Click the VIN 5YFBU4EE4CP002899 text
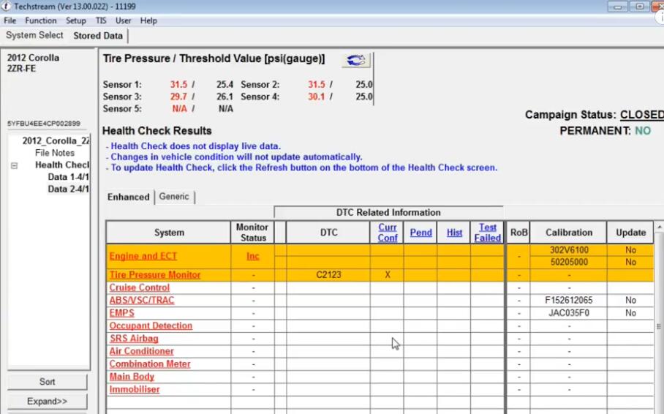This screenshot has width=664, height=414. pos(44,124)
